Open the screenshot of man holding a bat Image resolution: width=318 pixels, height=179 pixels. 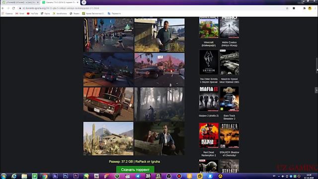159,35
